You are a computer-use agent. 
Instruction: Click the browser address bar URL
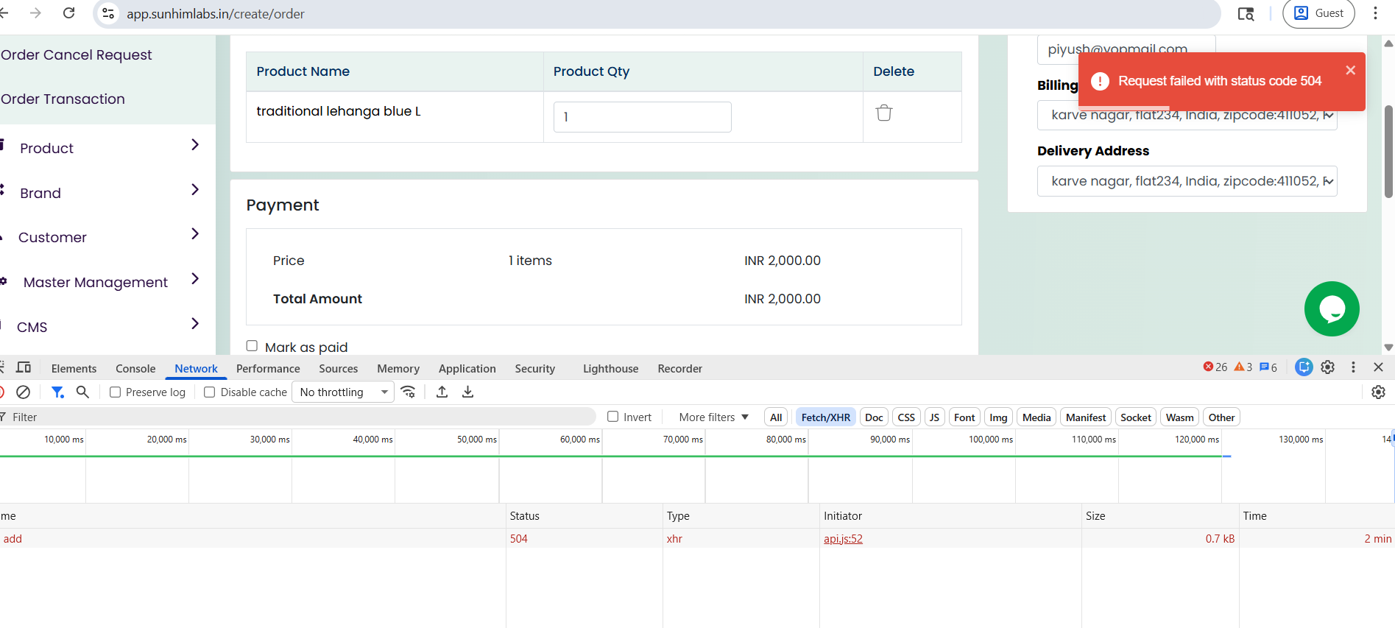tap(216, 13)
